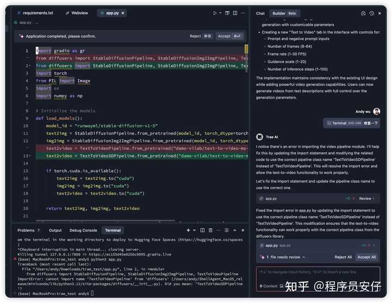The image size is (392, 303).
Task: Click the Run play icon in editor toolbar
Action: point(215,13)
